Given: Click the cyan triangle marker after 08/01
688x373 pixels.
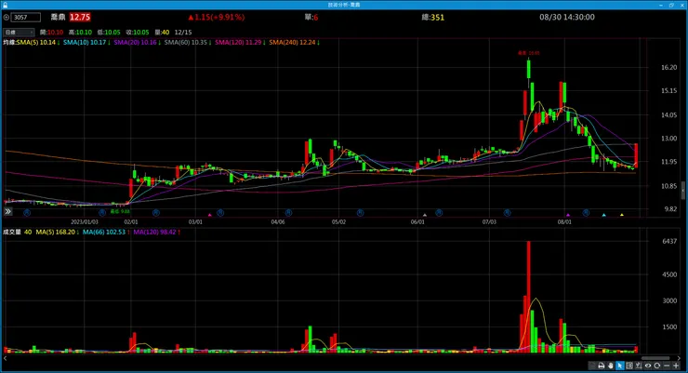Looking at the screenshot, I should coord(603,215).
